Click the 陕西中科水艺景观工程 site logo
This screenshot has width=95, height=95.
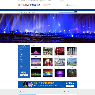point(29,5)
